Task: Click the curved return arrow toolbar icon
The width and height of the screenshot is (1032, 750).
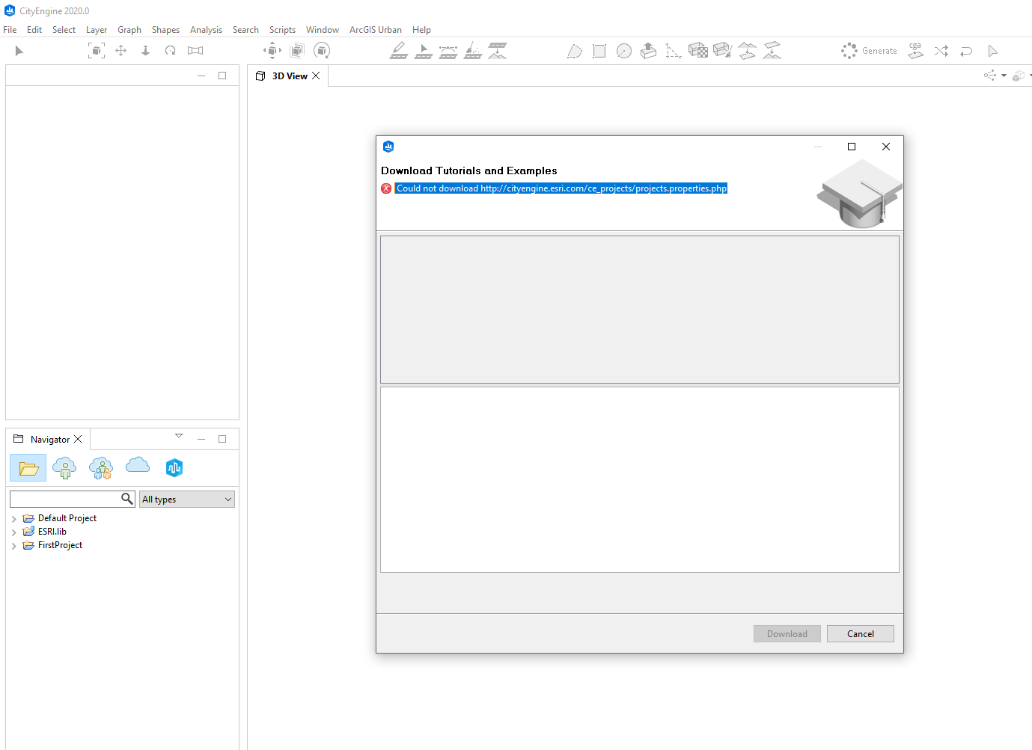Action: pyautogui.click(x=966, y=51)
